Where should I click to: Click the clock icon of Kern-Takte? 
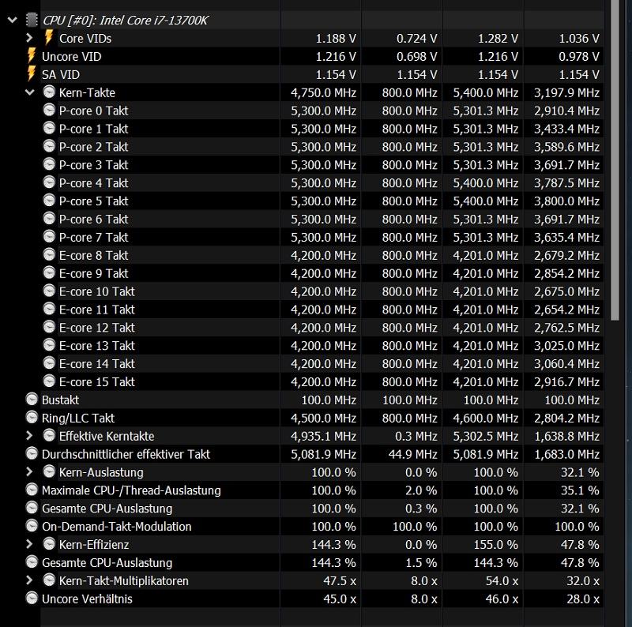[49, 92]
